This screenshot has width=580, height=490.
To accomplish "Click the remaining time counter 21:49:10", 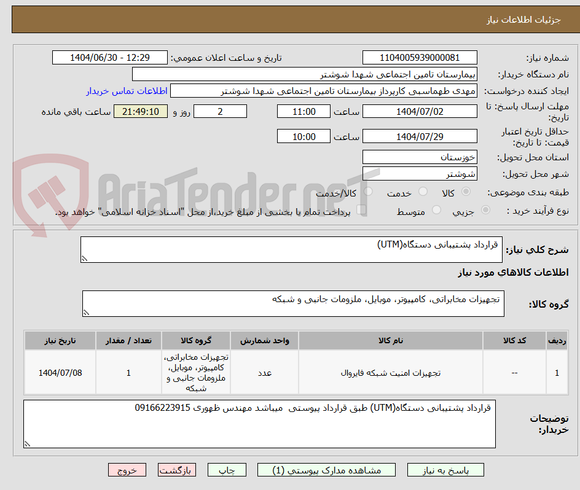I will (x=140, y=111).
